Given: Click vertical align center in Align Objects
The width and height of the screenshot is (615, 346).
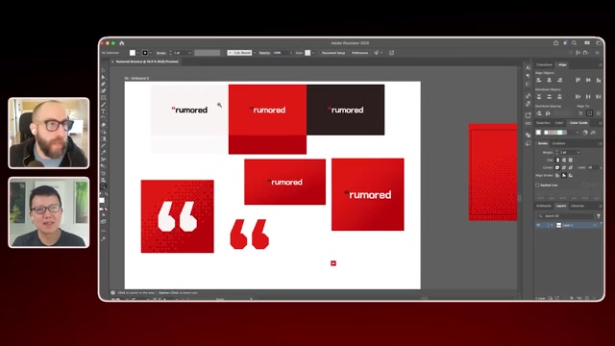Looking at the screenshot, I should click(588, 80).
